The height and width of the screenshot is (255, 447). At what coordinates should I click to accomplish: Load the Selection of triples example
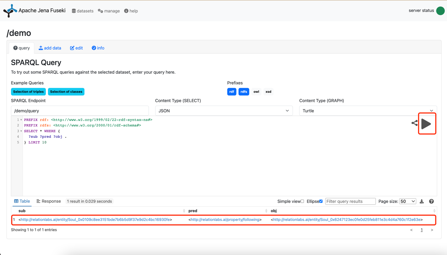coord(28,92)
